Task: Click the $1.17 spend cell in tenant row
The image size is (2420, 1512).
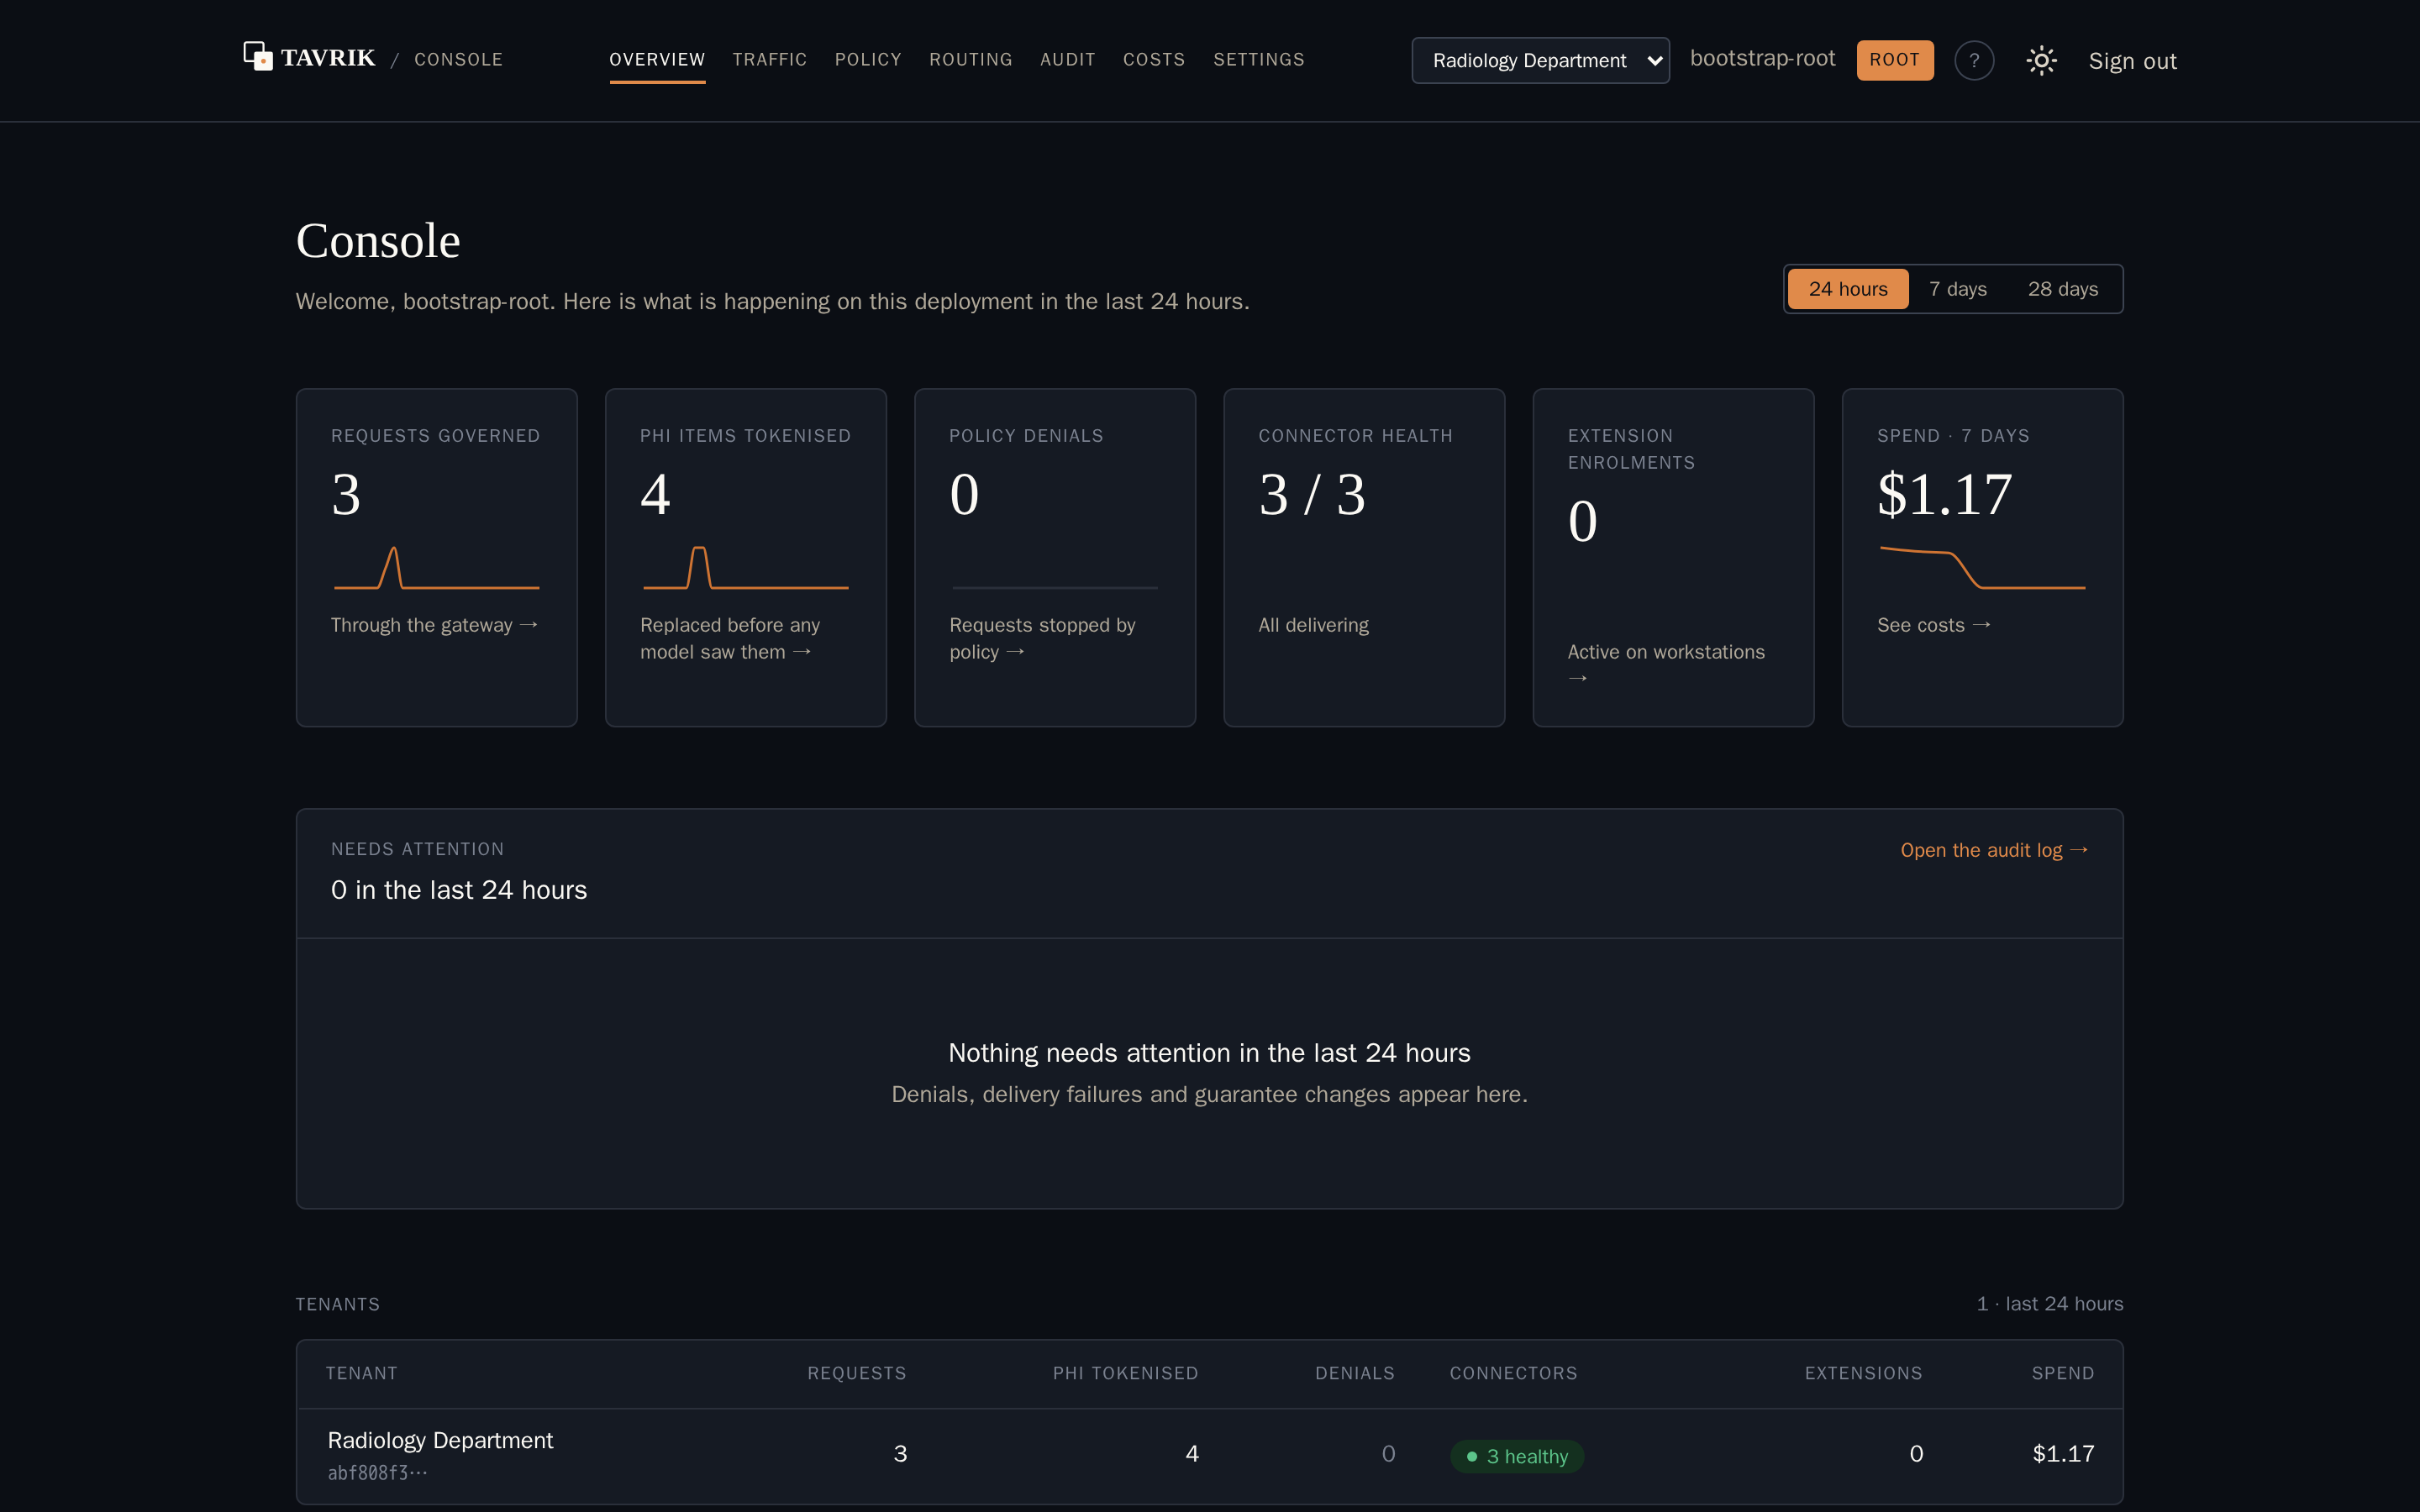Action: 2063,1453
